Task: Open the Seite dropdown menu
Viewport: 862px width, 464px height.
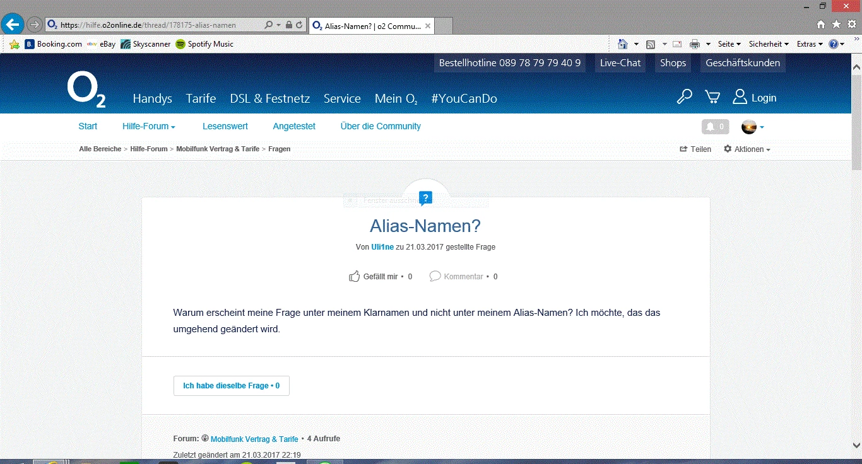Action: [729, 44]
